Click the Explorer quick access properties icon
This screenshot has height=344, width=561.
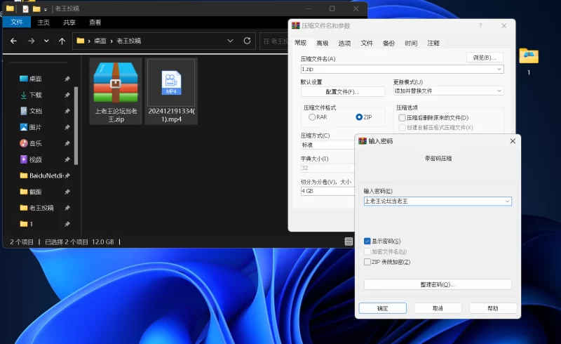pos(25,8)
